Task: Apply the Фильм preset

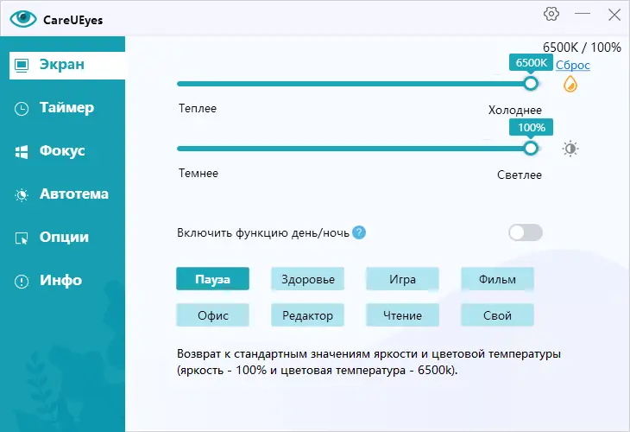Action: 497,279
